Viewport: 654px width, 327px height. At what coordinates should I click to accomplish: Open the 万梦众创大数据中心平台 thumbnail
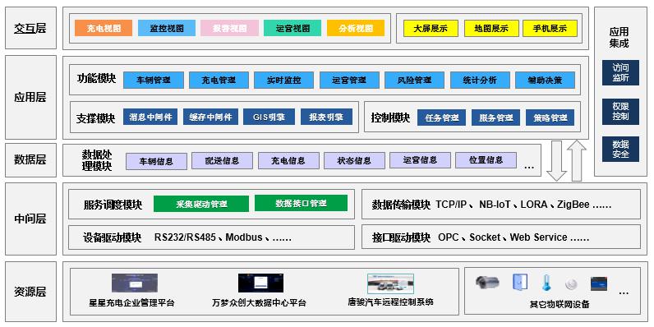pos(260,283)
